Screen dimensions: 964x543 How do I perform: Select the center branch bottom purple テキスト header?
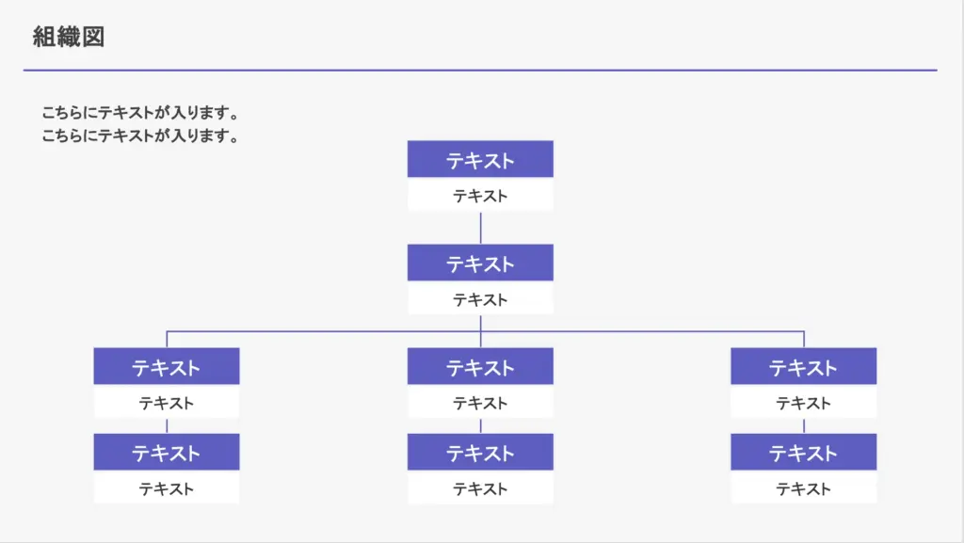480,452
